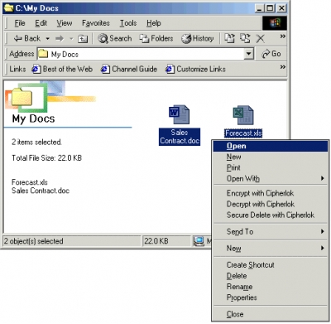Open the Folders pane button

(156, 38)
